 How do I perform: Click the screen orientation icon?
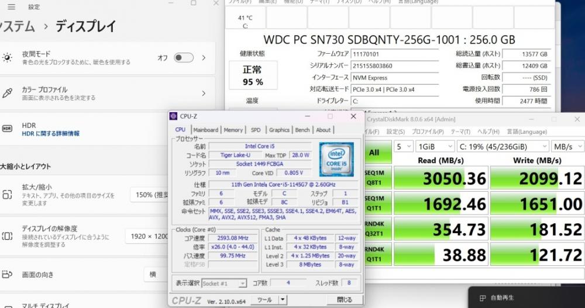[x=7, y=275]
